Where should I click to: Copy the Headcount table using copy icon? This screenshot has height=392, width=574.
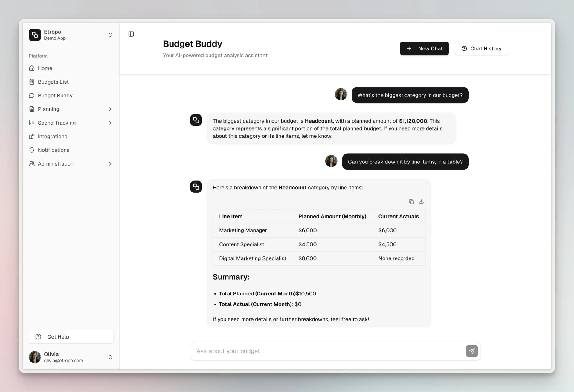411,201
